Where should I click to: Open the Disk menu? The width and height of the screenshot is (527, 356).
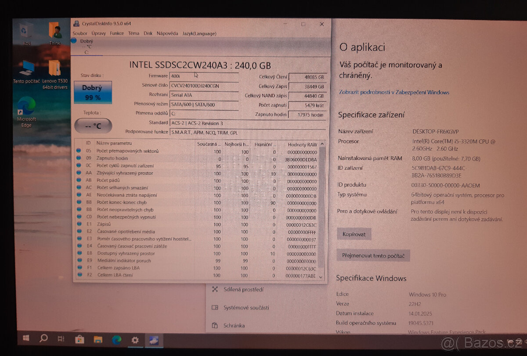pyautogui.click(x=148, y=33)
